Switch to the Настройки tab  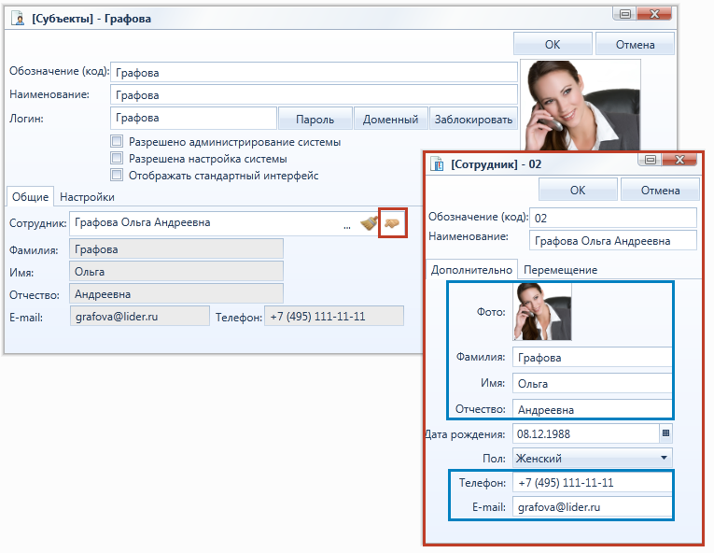[x=87, y=197]
